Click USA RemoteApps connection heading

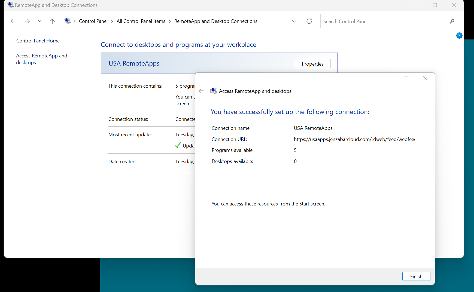pyautogui.click(x=134, y=63)
